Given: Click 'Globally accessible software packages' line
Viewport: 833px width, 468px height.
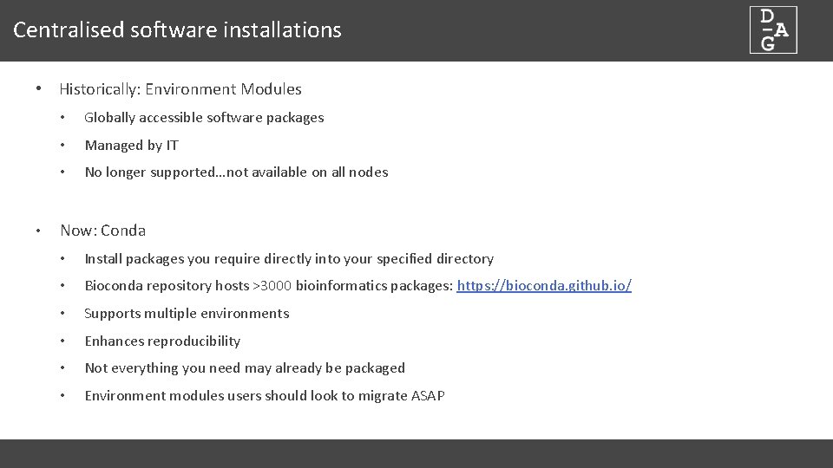Looking at the screenshot, I should pyautogui.click(x=204, y=117).
